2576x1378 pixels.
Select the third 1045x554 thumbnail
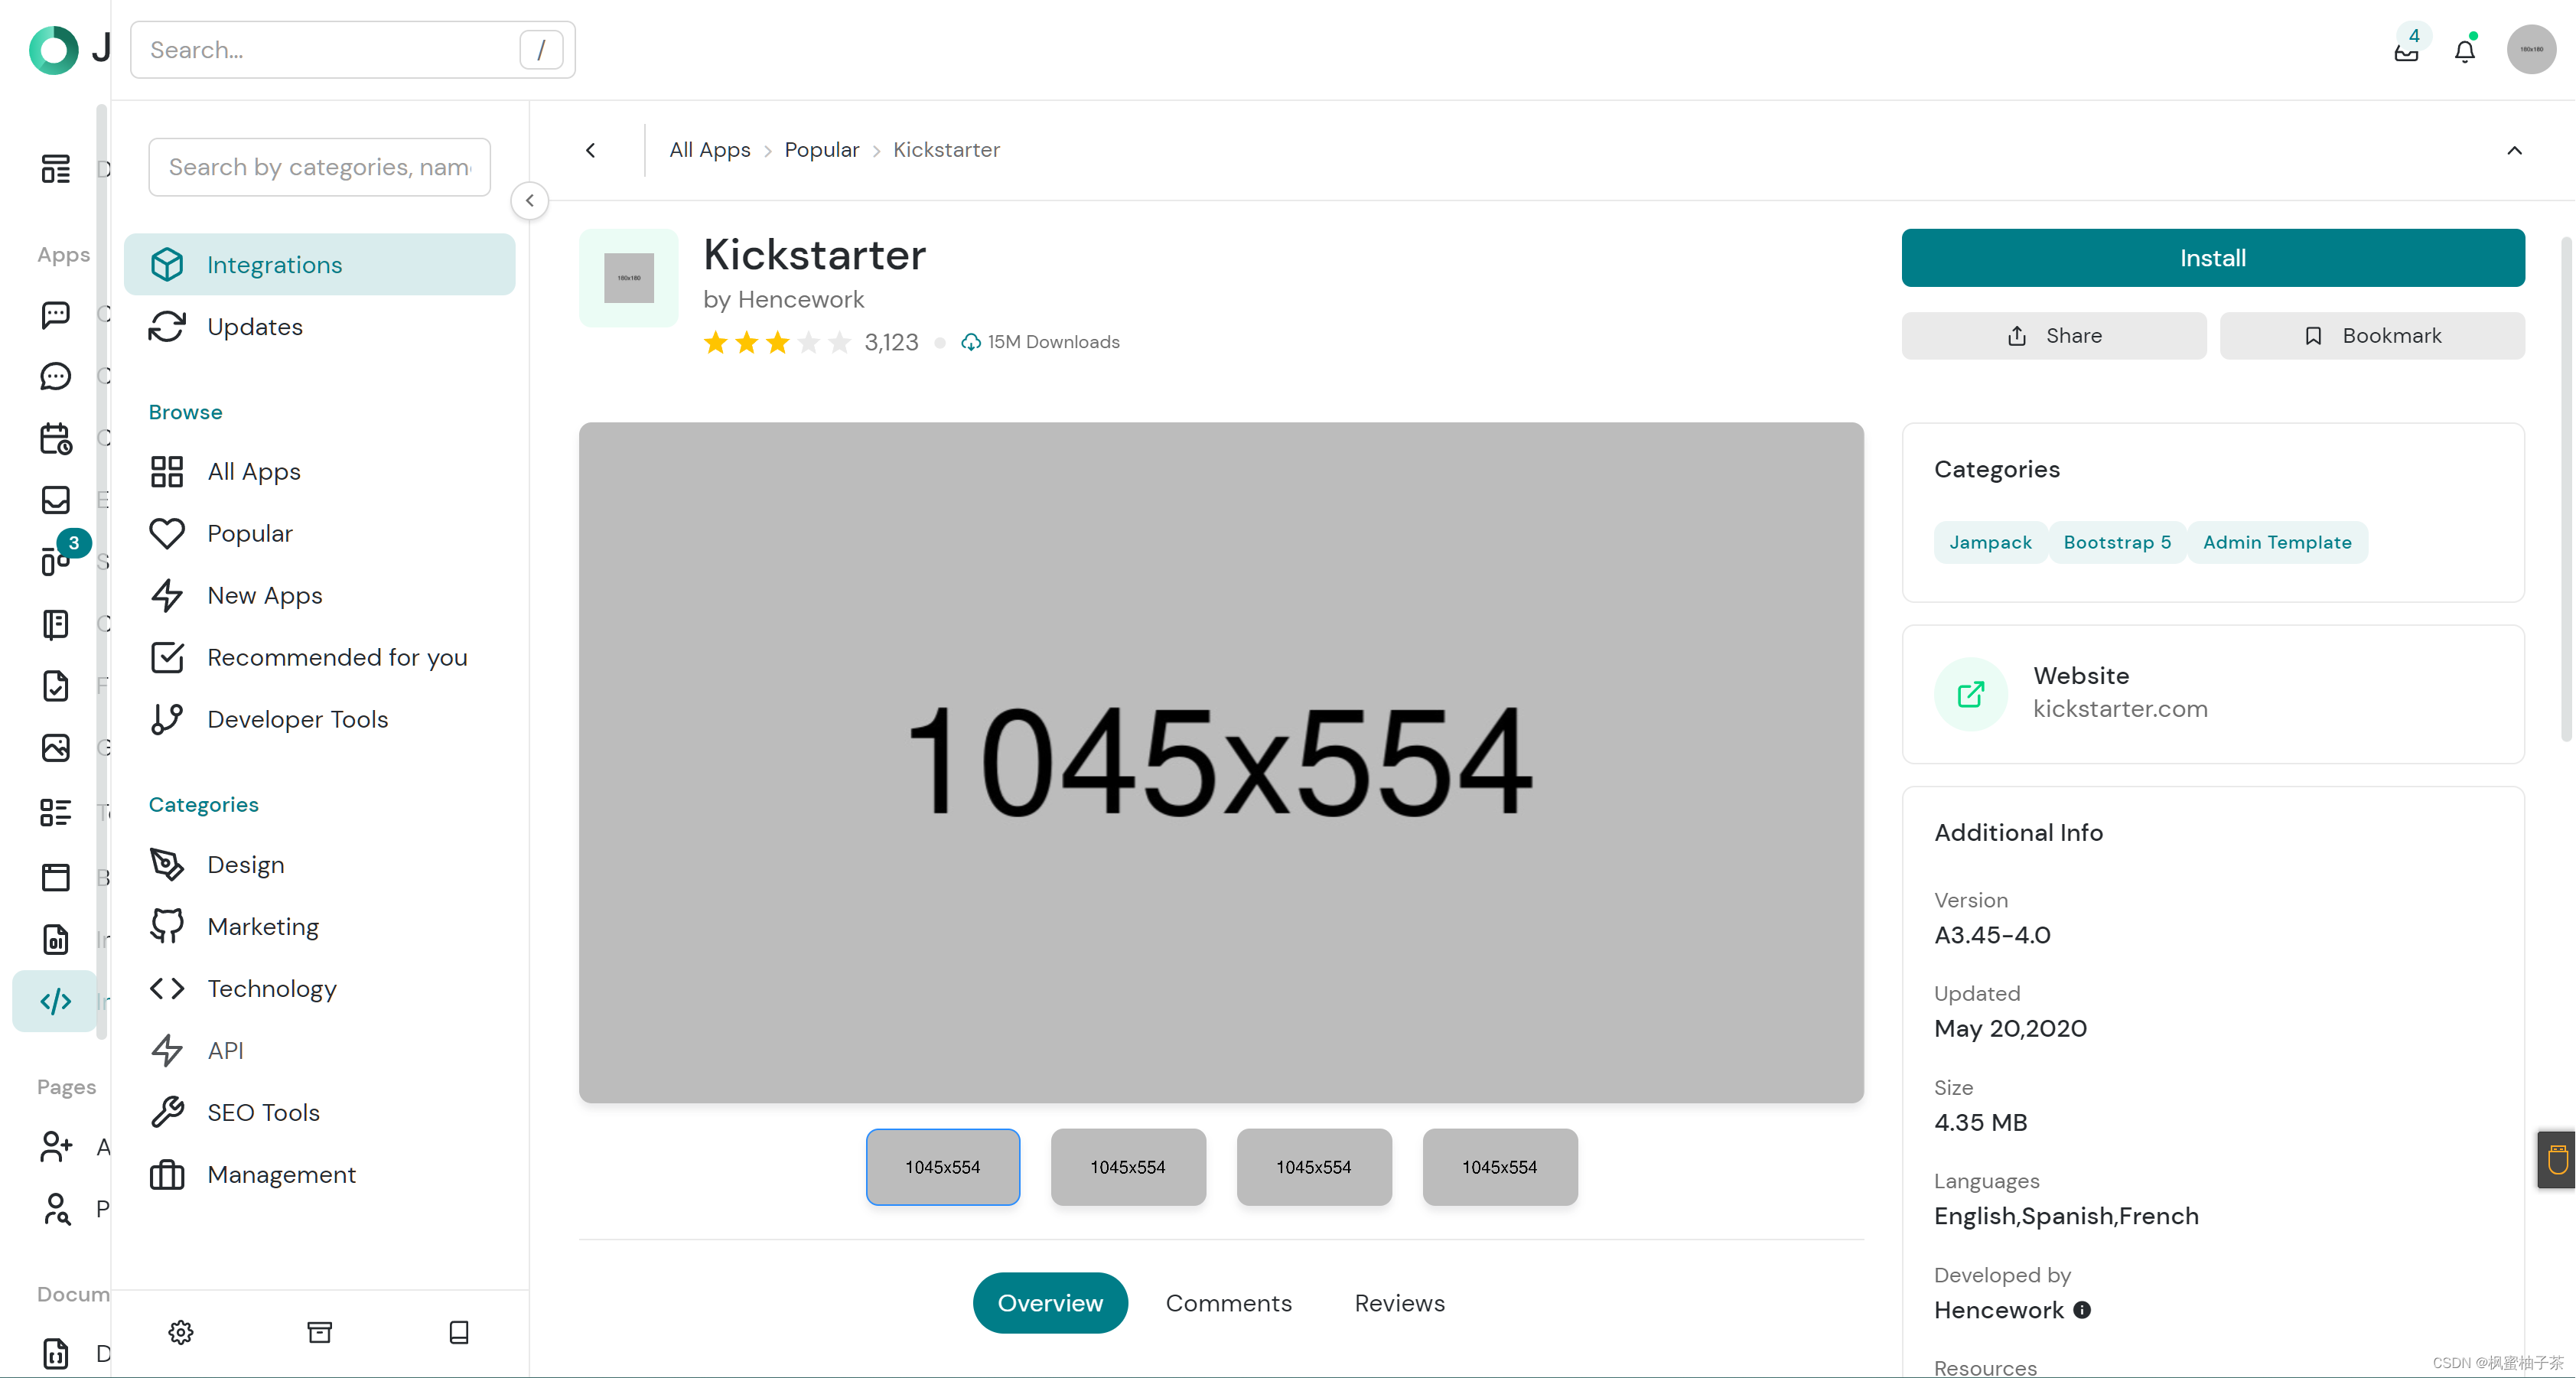[x=1314, y=1167]
